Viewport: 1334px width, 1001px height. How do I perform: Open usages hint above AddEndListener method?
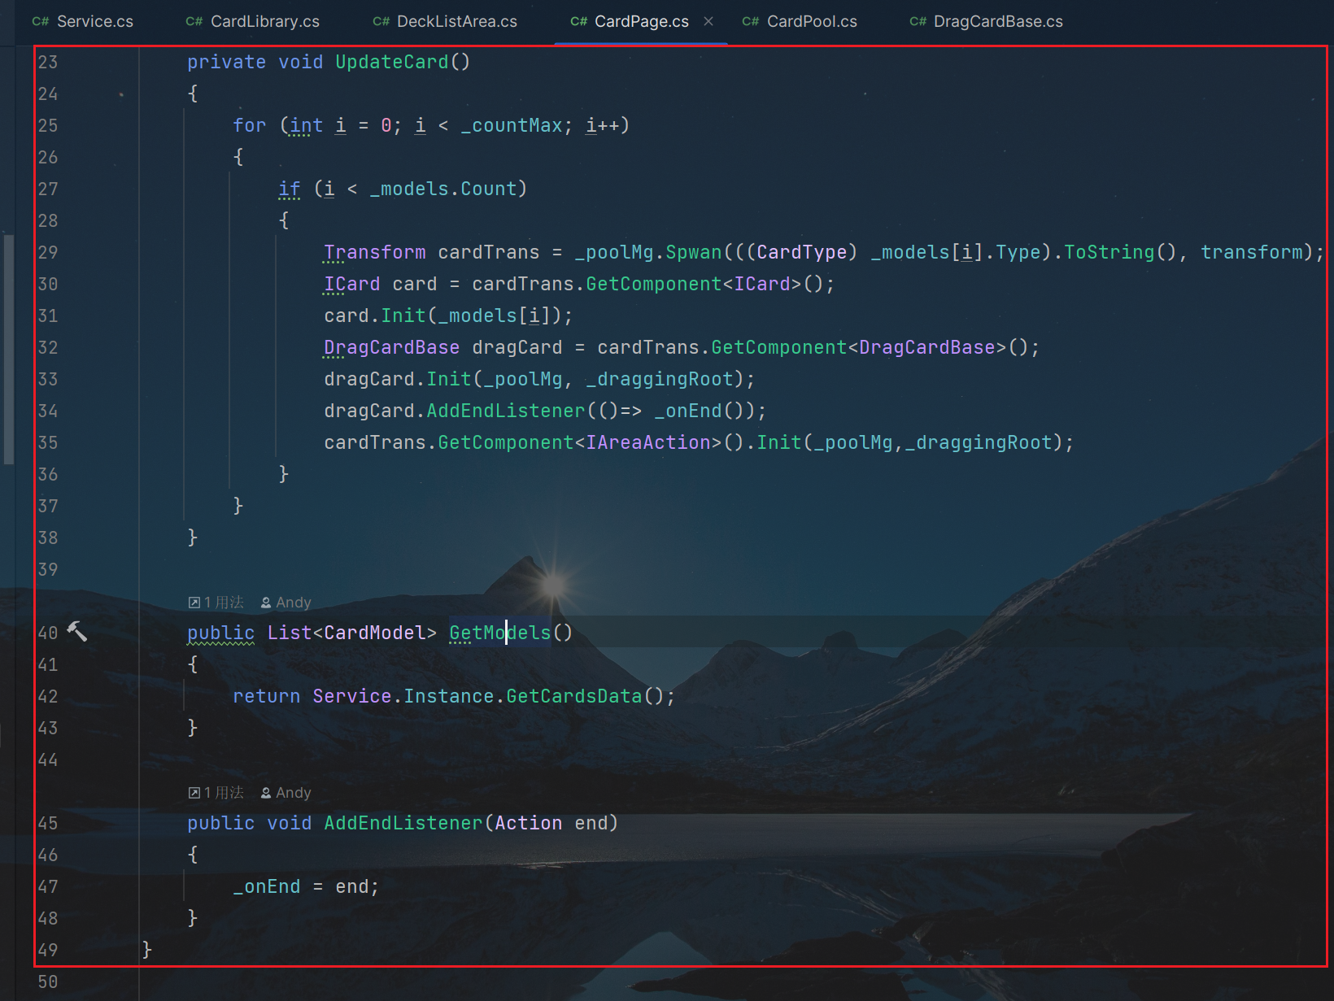(x=216, y=793)
